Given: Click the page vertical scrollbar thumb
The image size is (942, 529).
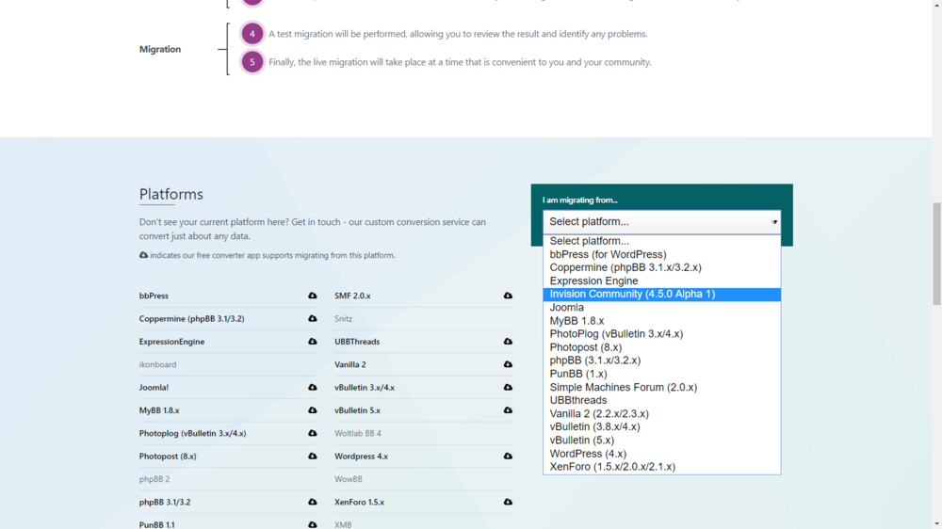Looking at the screenshot, I should tap(936, 254).
